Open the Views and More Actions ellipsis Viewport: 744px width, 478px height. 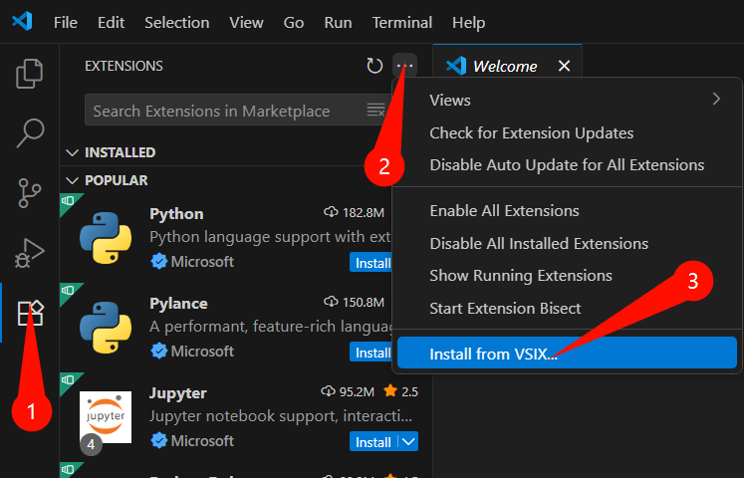[404, 66]
